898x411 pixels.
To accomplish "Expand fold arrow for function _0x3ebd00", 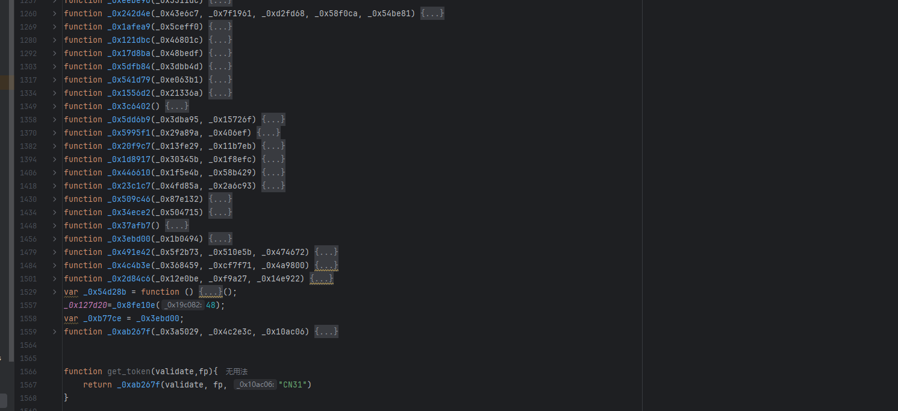I will point(54,239).
